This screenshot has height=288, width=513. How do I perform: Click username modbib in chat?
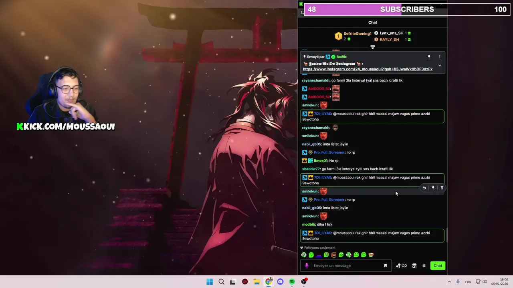coord(308,224)
